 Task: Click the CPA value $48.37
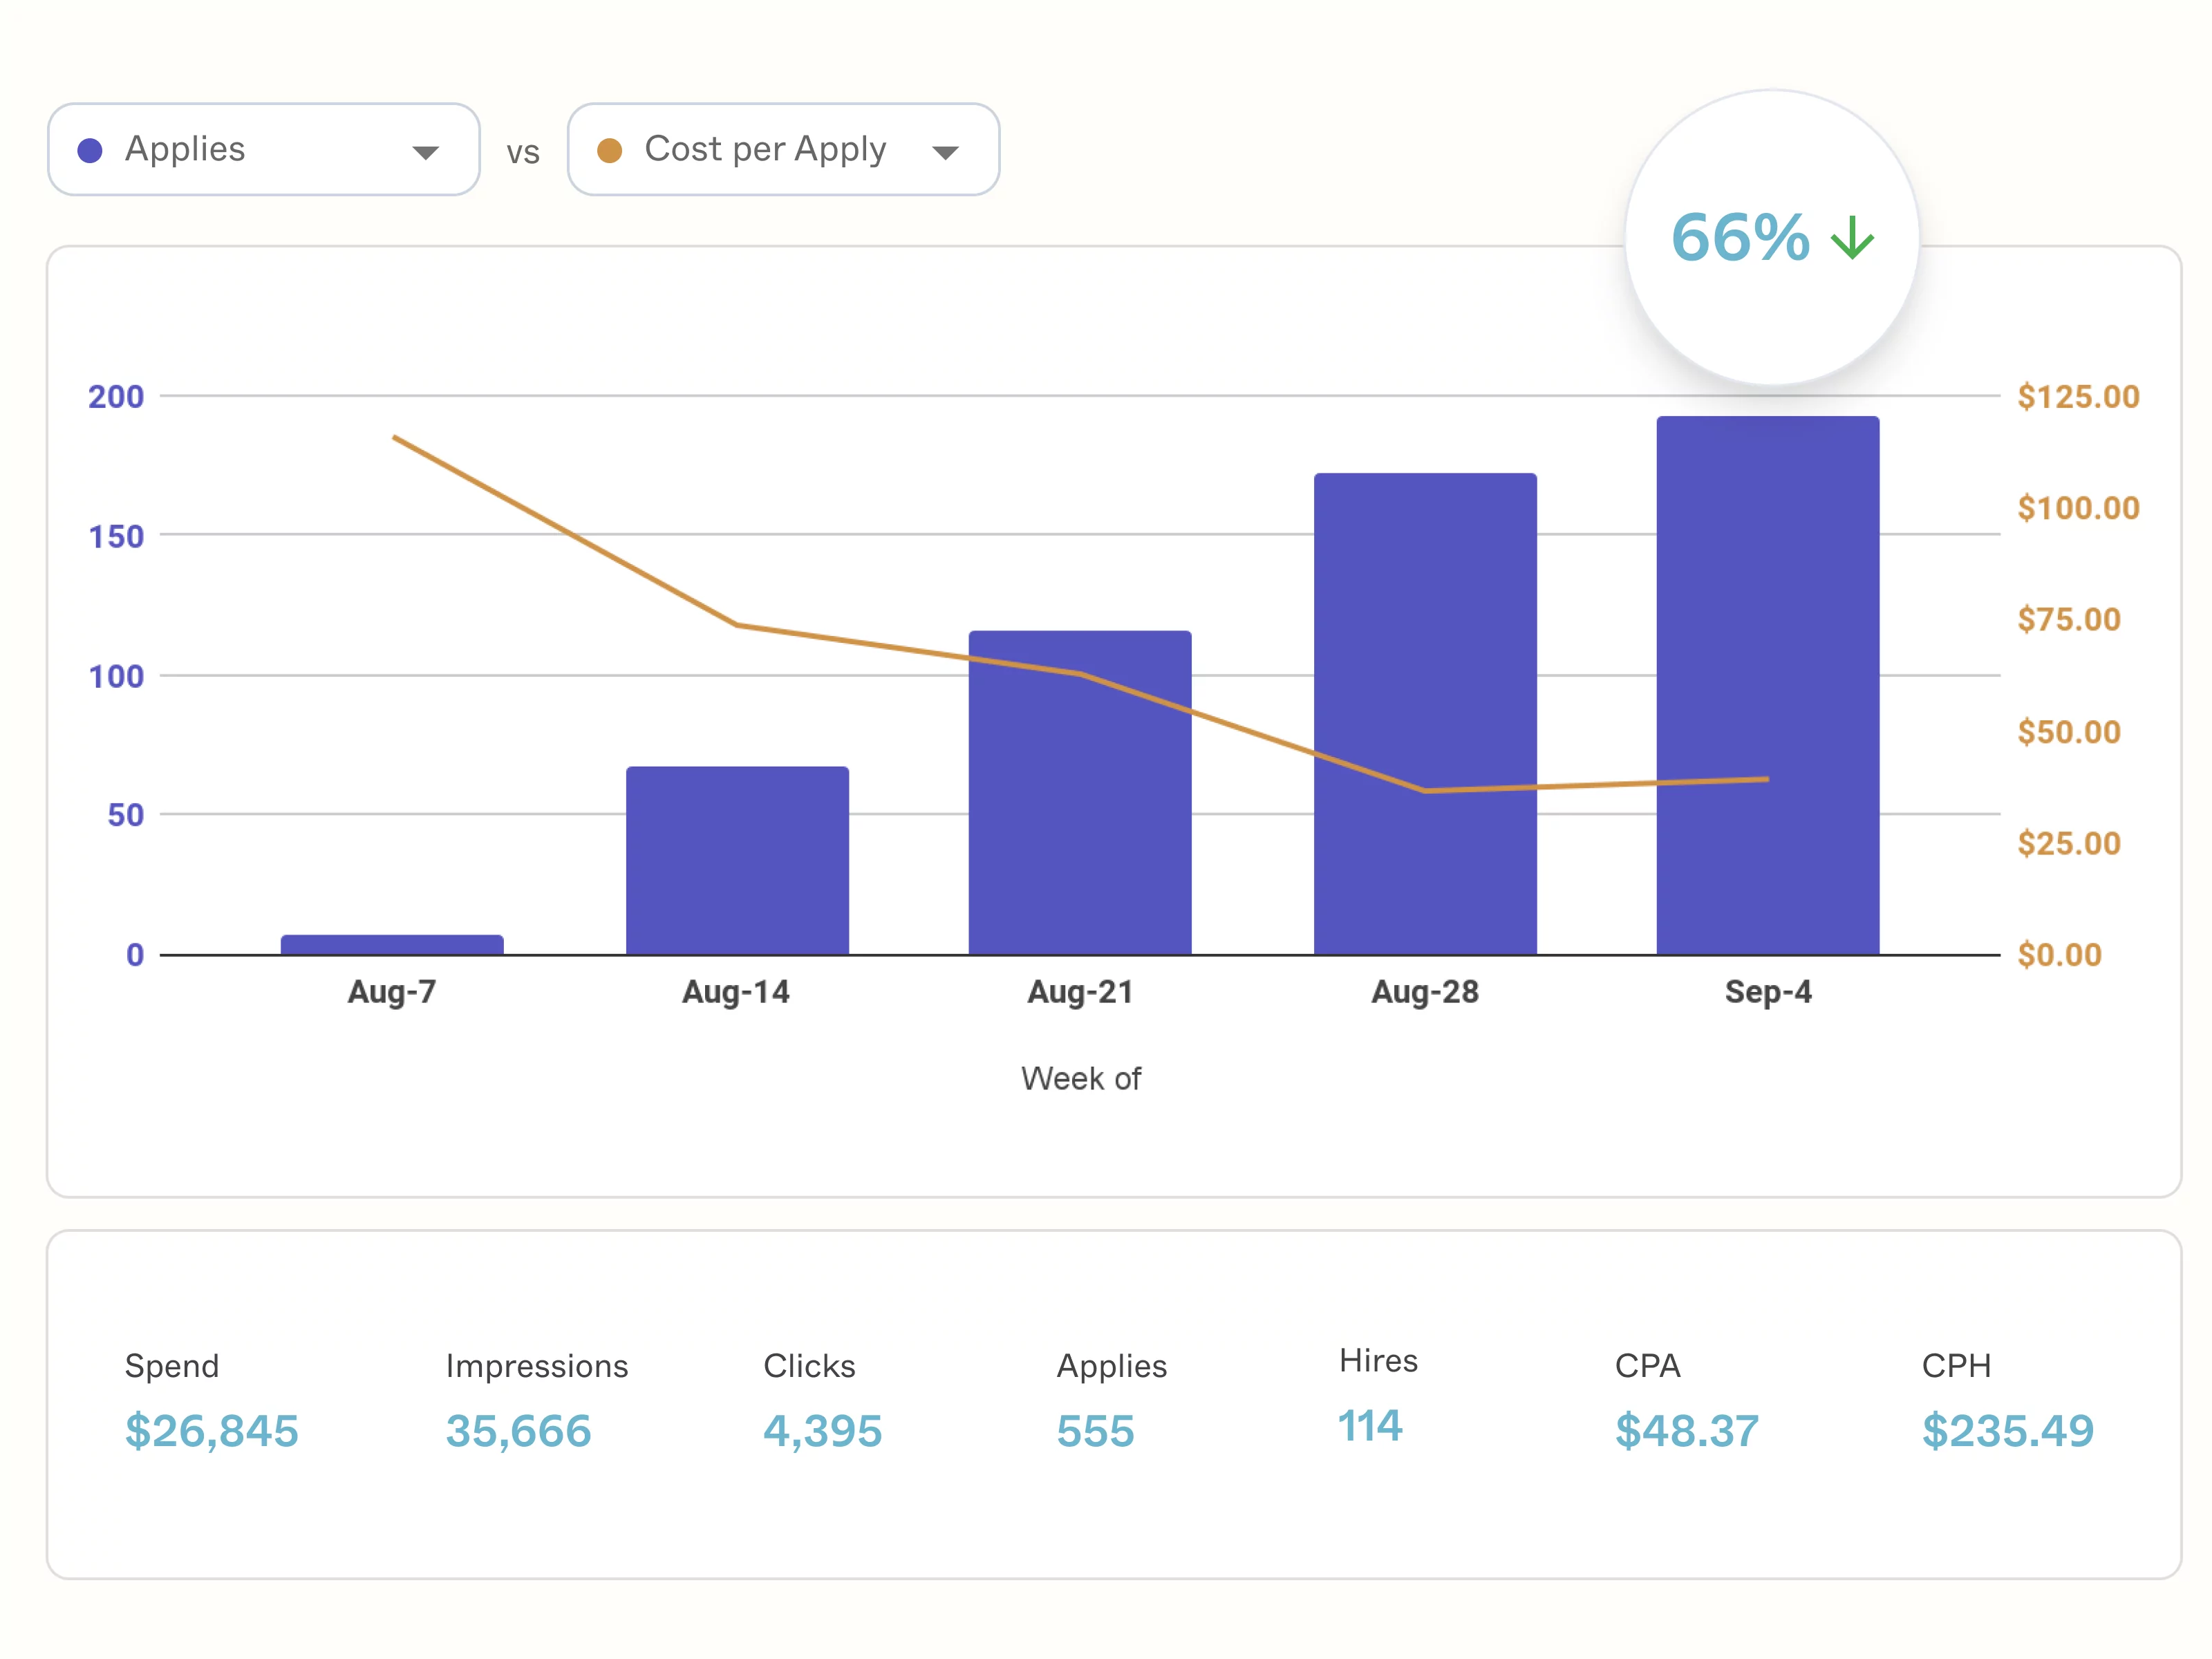tap(1686, 1430)
